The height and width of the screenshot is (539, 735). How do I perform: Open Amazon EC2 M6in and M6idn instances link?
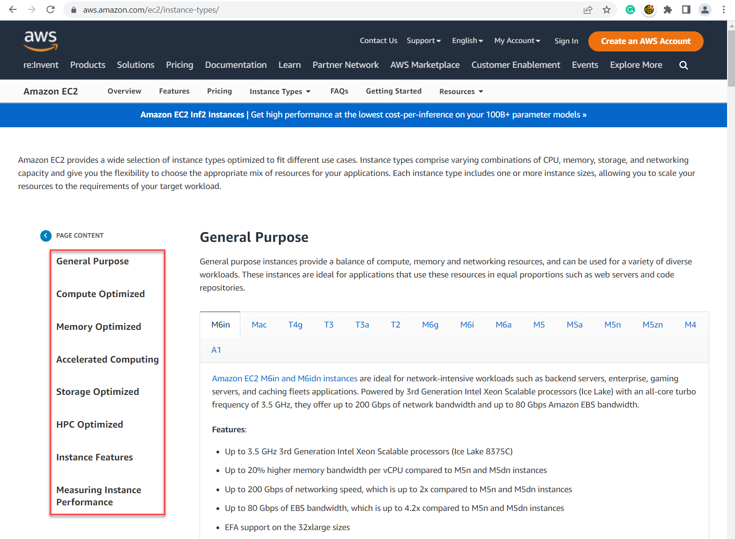point(284,379)
